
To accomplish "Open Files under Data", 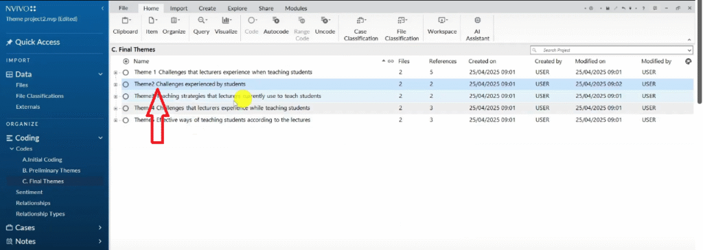I will tap(22, 85).
